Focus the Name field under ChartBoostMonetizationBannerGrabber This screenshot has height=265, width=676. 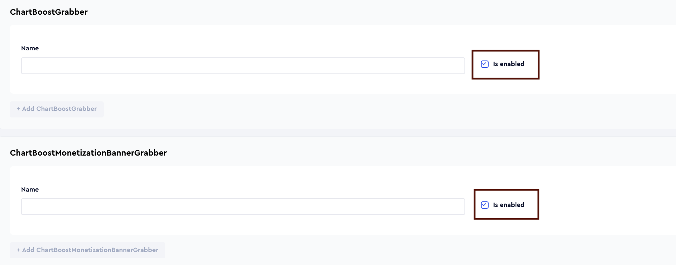click(x=243, y=207)
